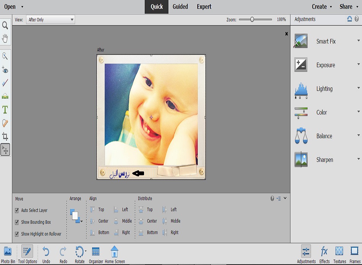Select the Red Eye Removal tool
The height and width of the screenshot is (265, 362).
coord(5,70)
